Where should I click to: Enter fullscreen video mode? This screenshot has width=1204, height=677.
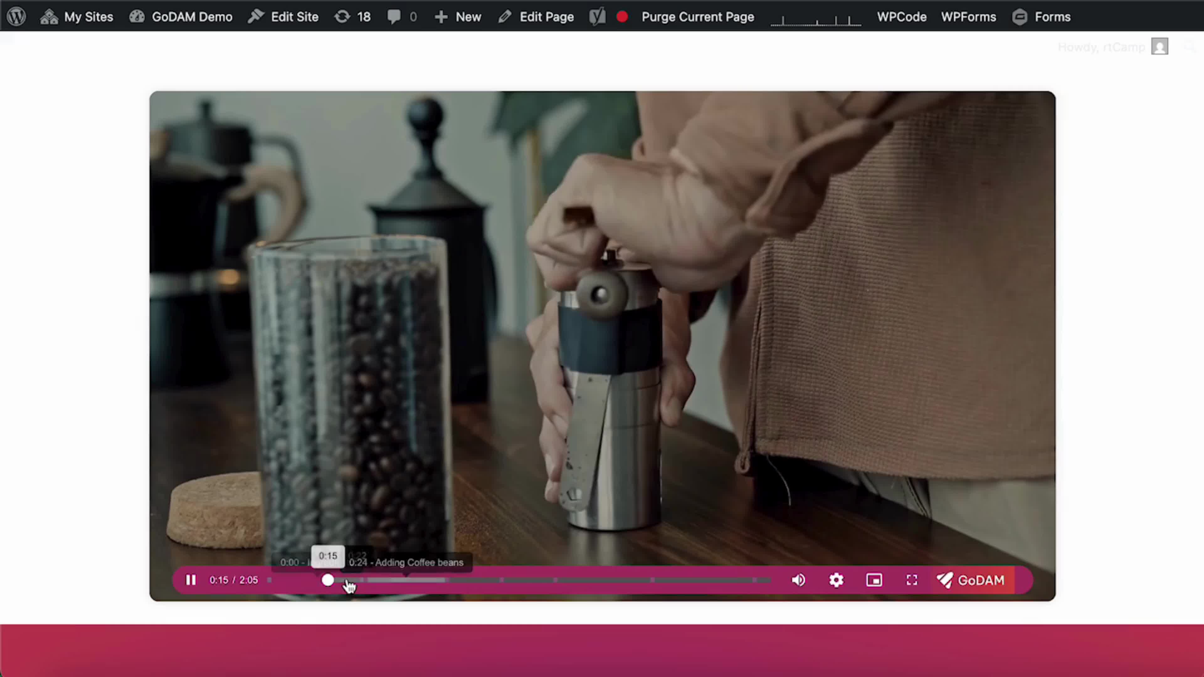[x=911, y=580]
